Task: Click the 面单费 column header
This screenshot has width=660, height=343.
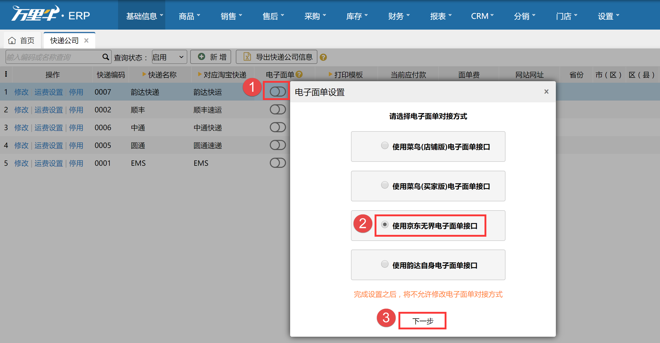Action: pos(469,75)
